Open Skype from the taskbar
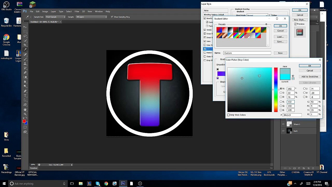The width and height of the screenshot is (332, 187). [x=98, y=184]
